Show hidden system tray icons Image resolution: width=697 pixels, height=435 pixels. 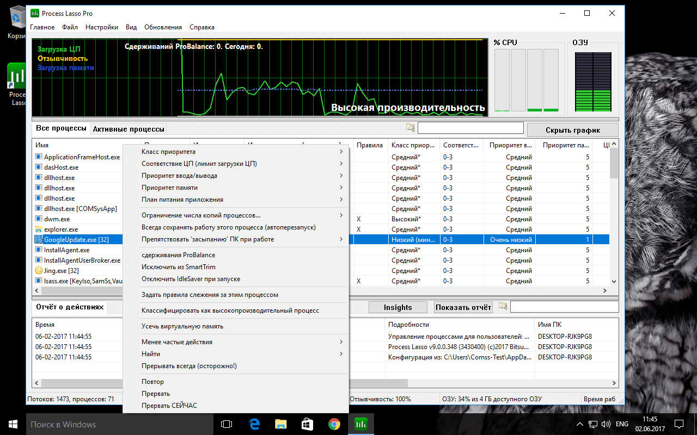(x=580, y=424)
